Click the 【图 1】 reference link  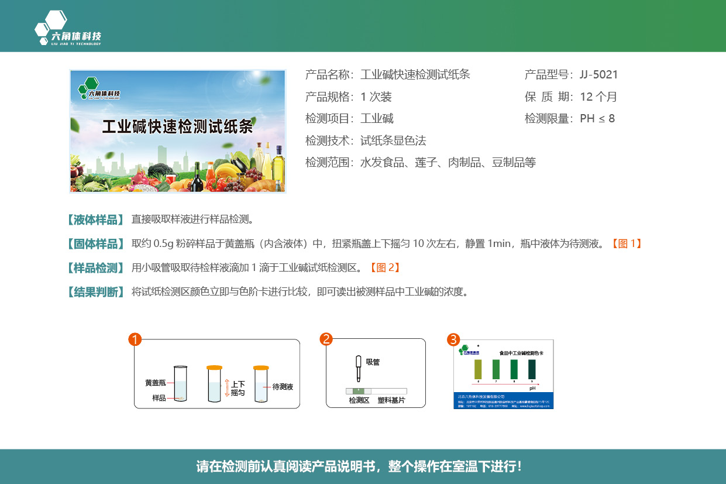tap(627, 243)
